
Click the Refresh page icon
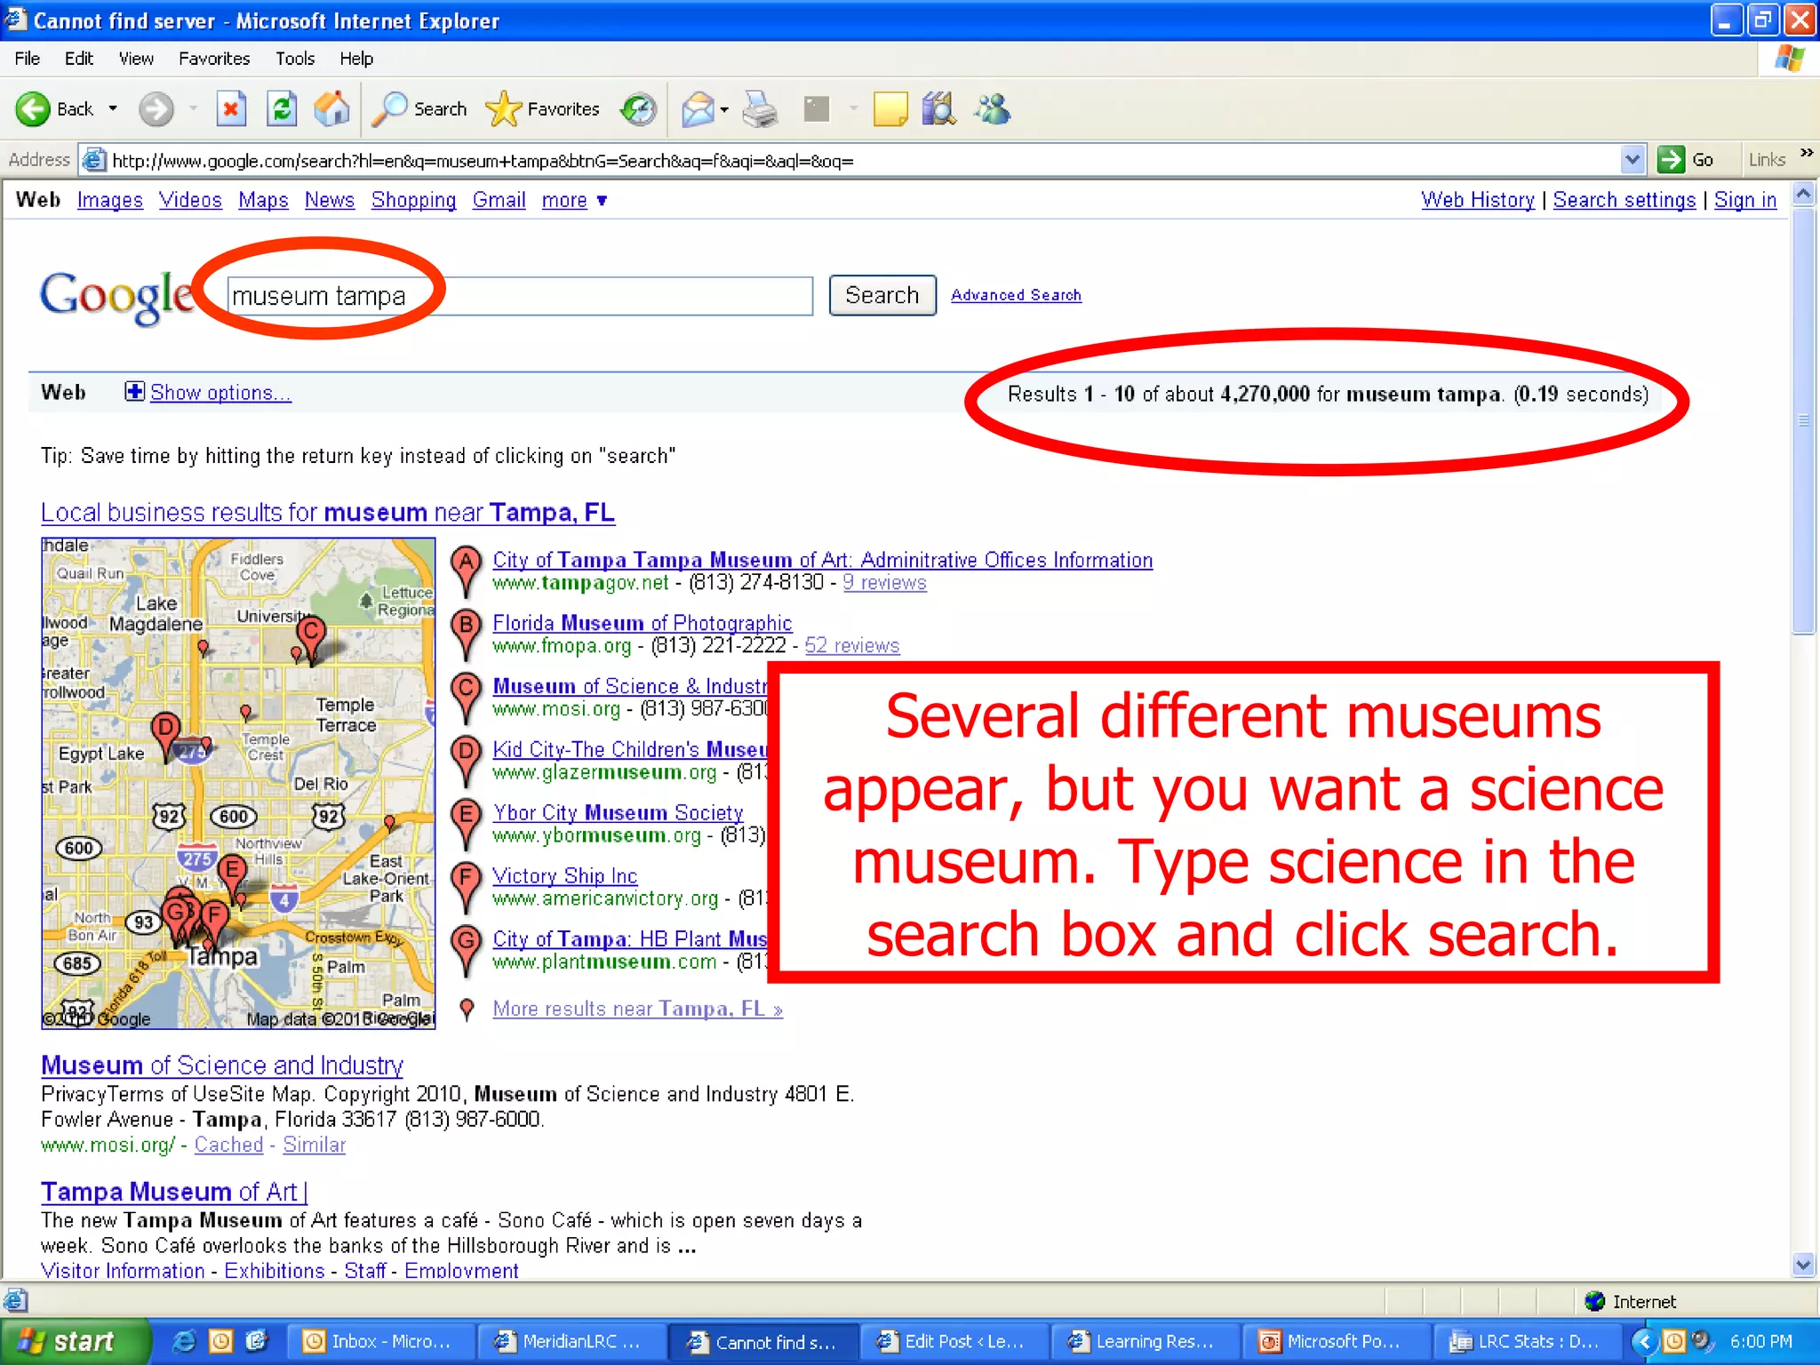282,109
